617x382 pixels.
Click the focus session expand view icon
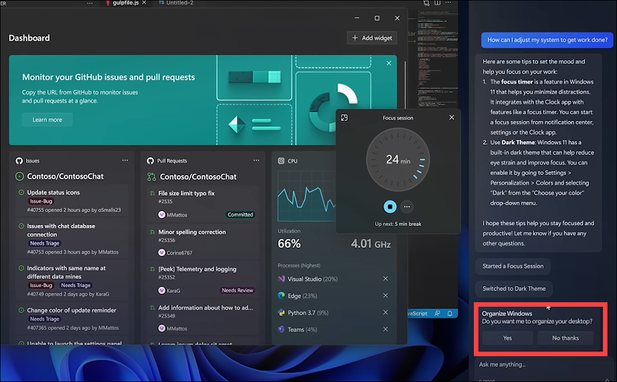[x=344, y=118]
